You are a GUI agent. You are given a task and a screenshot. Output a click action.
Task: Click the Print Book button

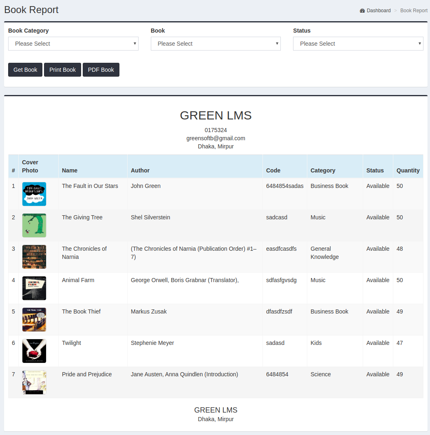pyautogui.click(x=62, y=70)
